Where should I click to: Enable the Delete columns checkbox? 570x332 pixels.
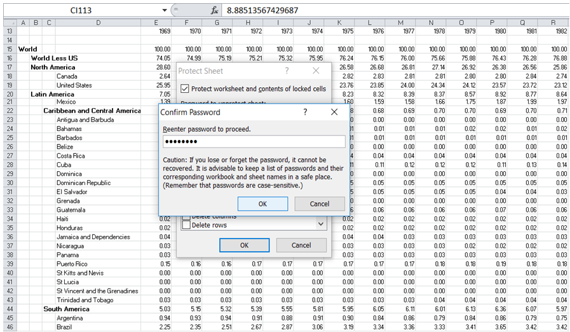point(186,218)
